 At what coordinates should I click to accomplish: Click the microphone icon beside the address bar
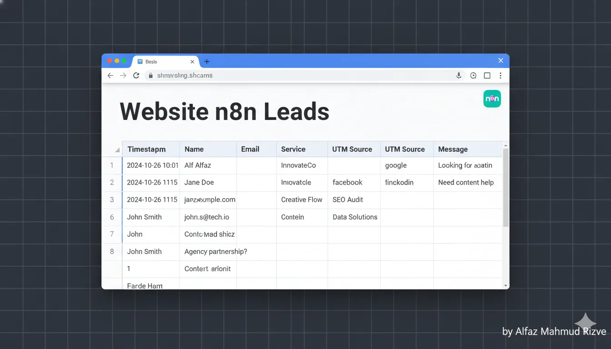458,75
